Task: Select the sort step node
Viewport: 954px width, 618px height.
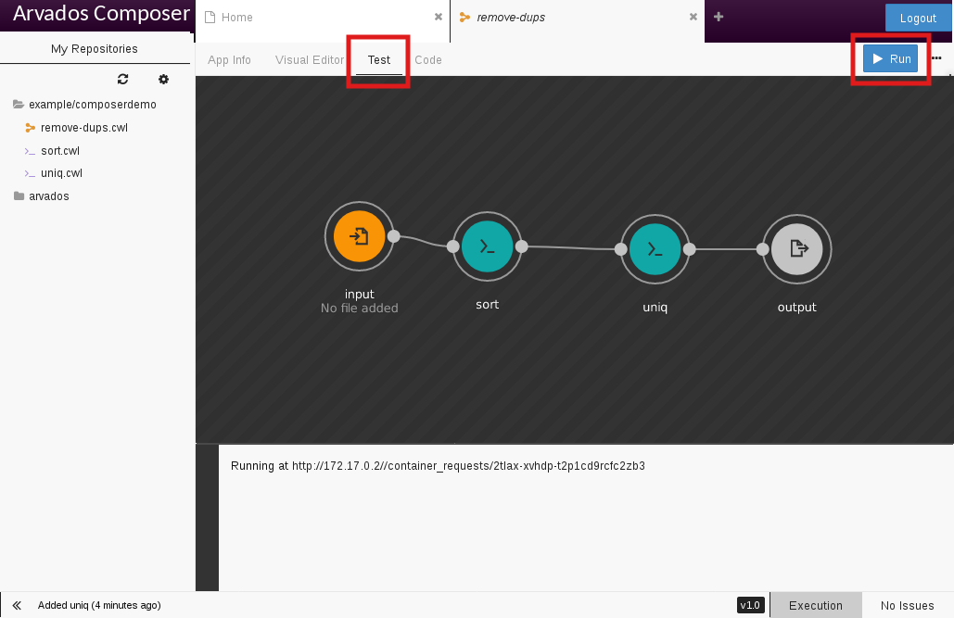Action: point(487,248)
